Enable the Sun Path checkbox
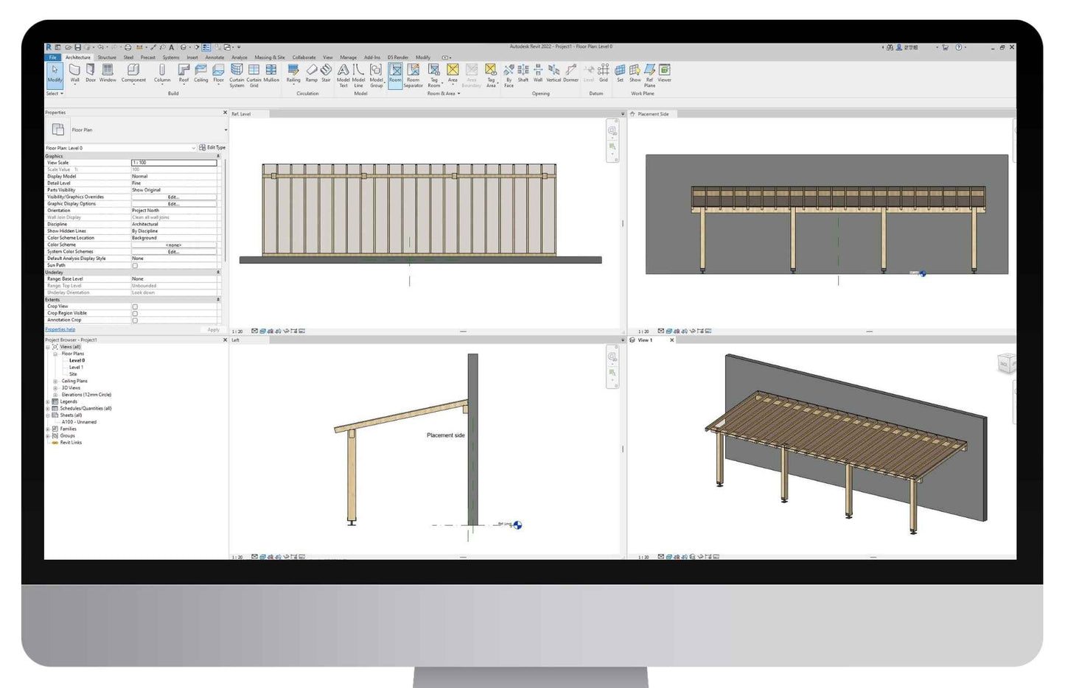Viewport: 1065px width, 688px height. pyautogui.click(x=135, y=265)
